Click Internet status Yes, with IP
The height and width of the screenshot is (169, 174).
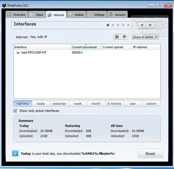[x=39, y=37]
